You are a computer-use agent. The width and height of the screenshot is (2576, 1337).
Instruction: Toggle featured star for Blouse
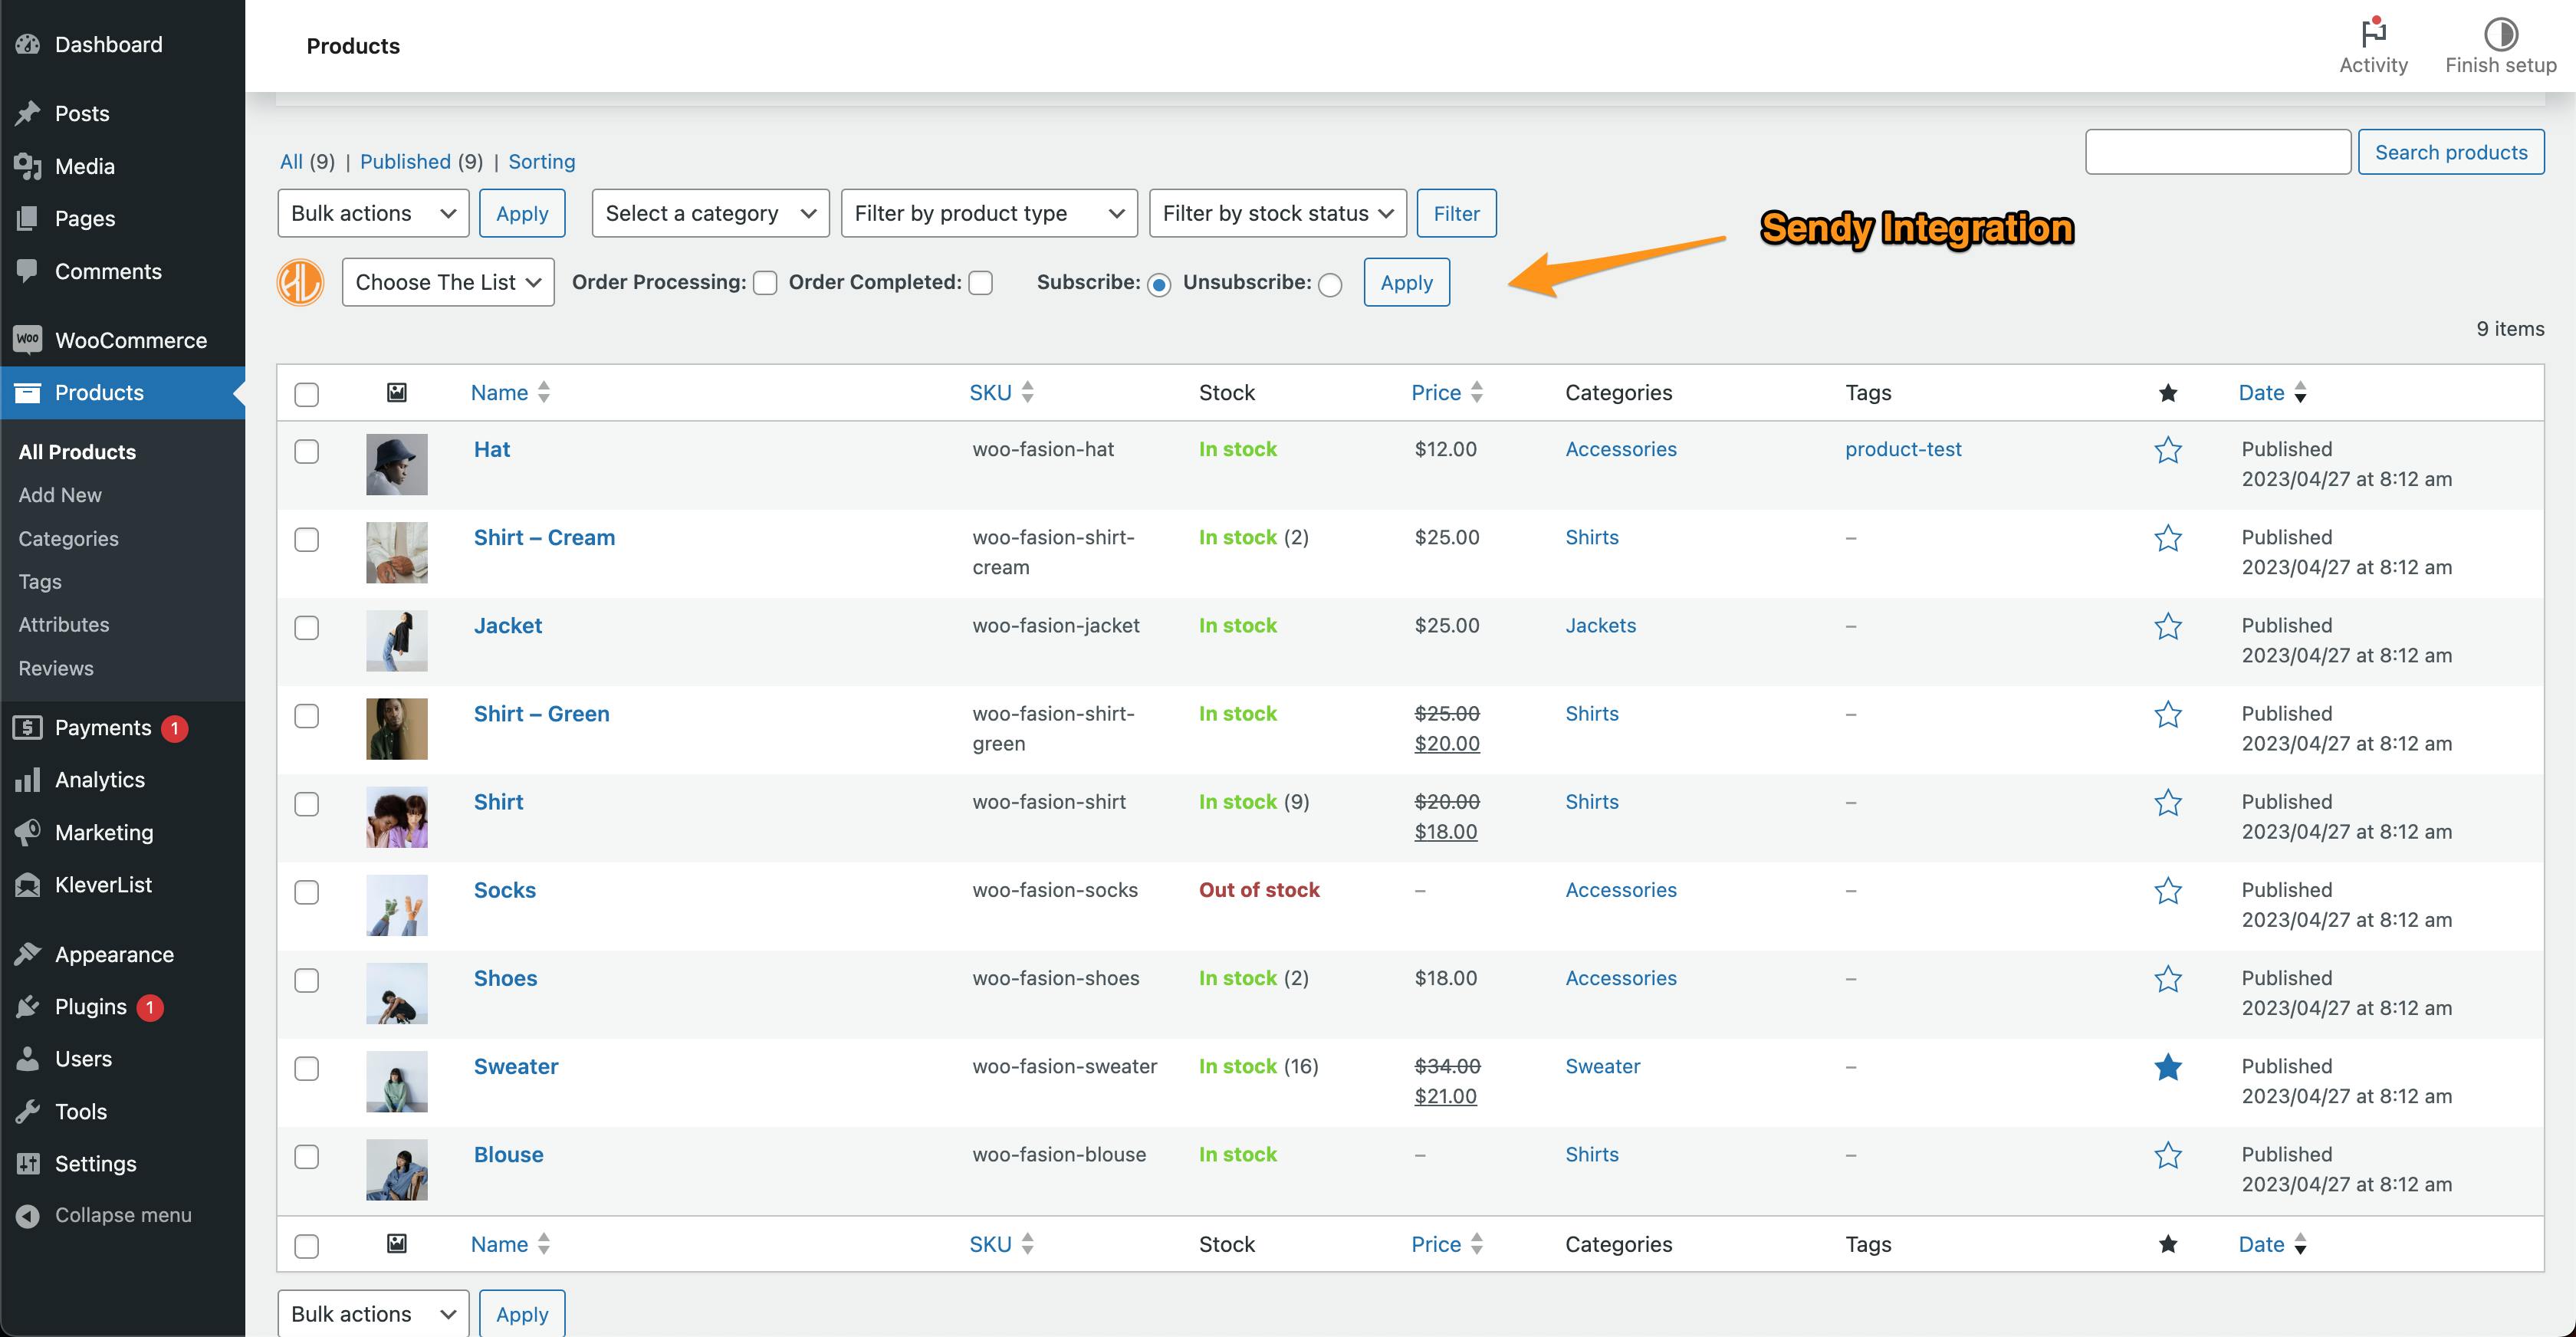2167,1155
